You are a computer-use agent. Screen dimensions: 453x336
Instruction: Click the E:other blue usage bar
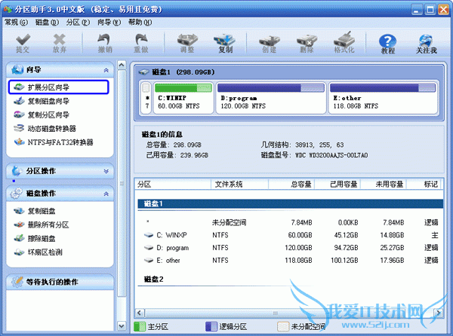click(x=383, y=87)
